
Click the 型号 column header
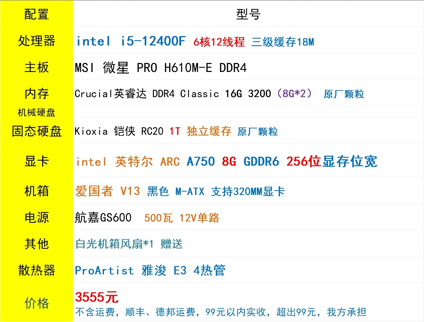point(248,14)
